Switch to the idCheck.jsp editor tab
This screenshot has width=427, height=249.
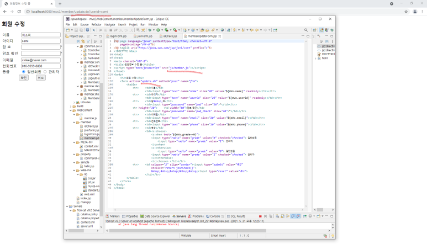click(x=168, y=36)
